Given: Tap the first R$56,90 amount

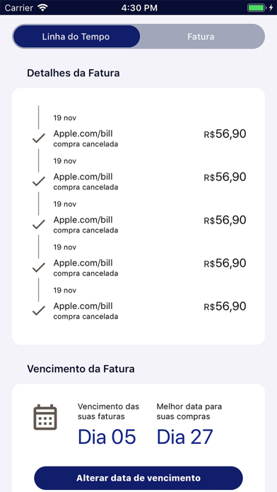Looking at the screenshot, I should [225, 134].
